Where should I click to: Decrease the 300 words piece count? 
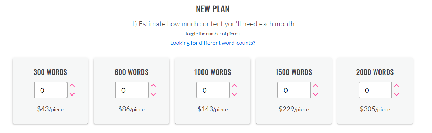point(72,94)
